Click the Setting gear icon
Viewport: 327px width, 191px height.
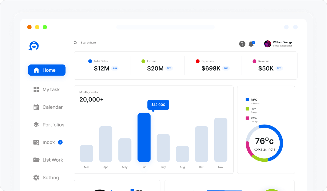36,178
